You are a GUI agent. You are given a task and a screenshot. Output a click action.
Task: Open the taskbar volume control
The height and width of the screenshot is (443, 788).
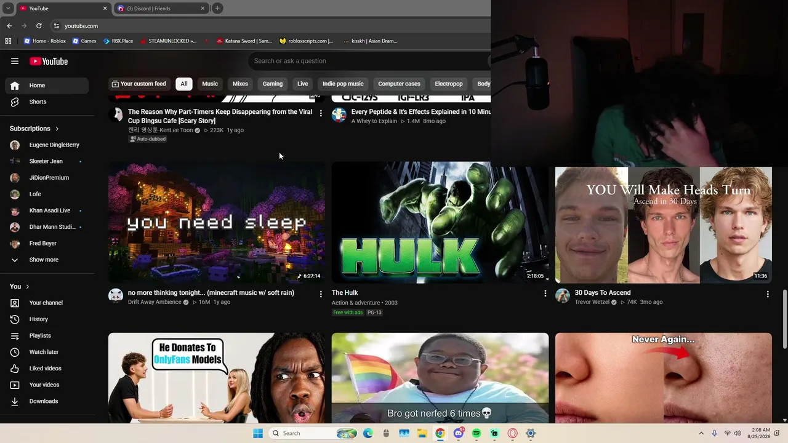[x=739, y=433]
